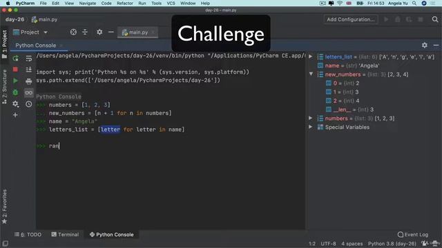
Task: Open Add Configuration dialog
Action: coord(351,19)
